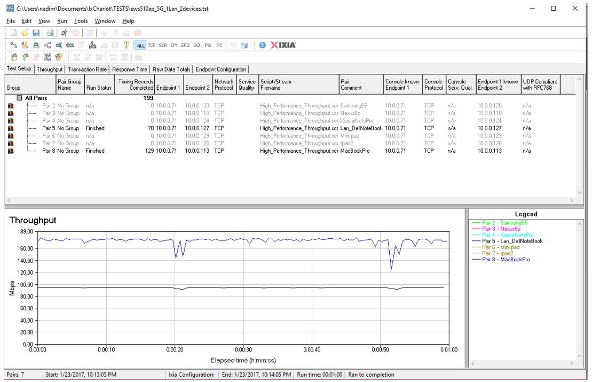Select the Pair 8 No Group row label
592x382 pixels.
tap(60, 151)
